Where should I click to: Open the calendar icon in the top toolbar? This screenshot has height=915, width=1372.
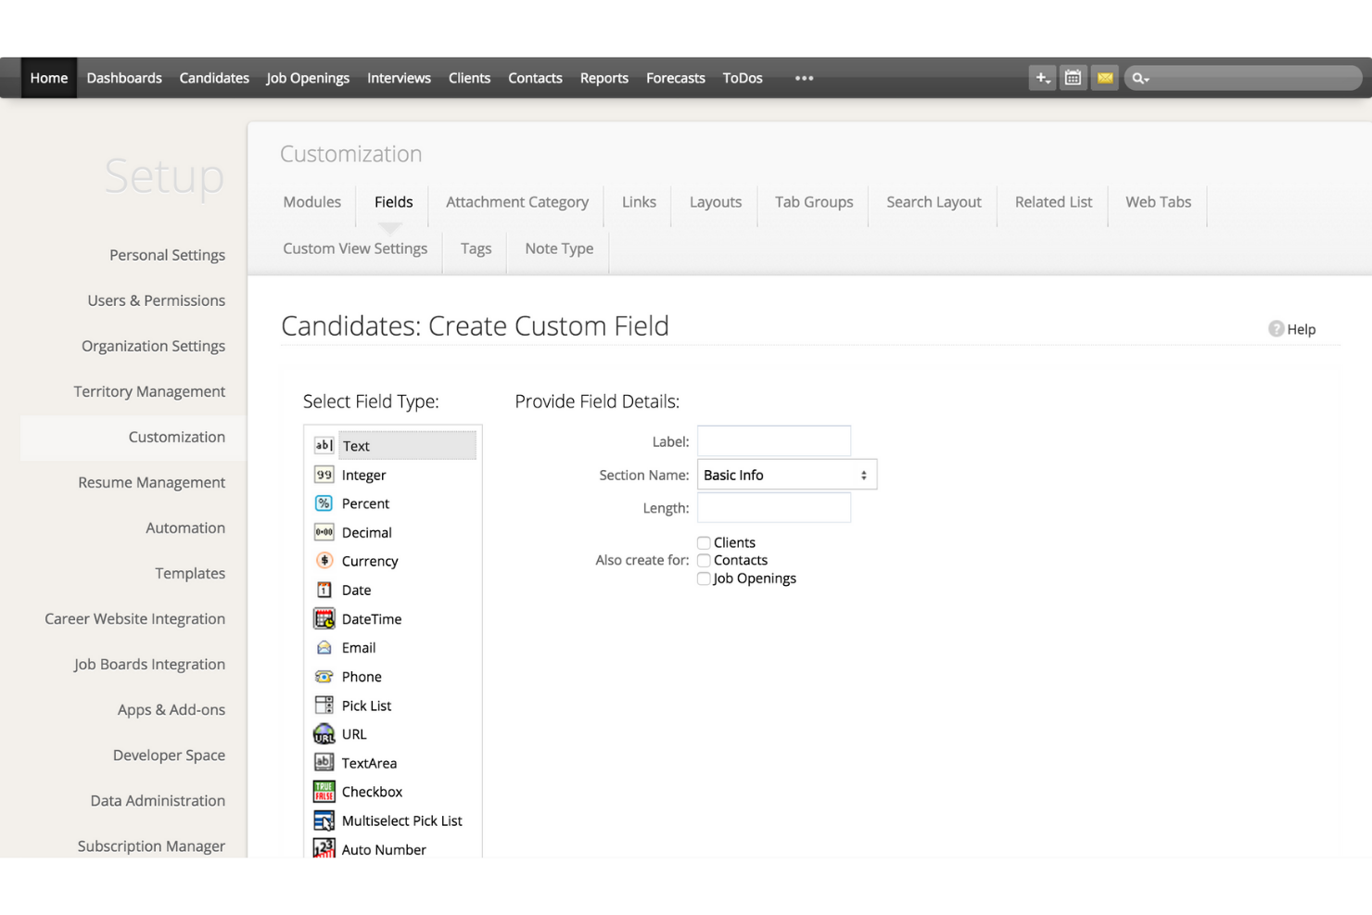point(1073,78)
